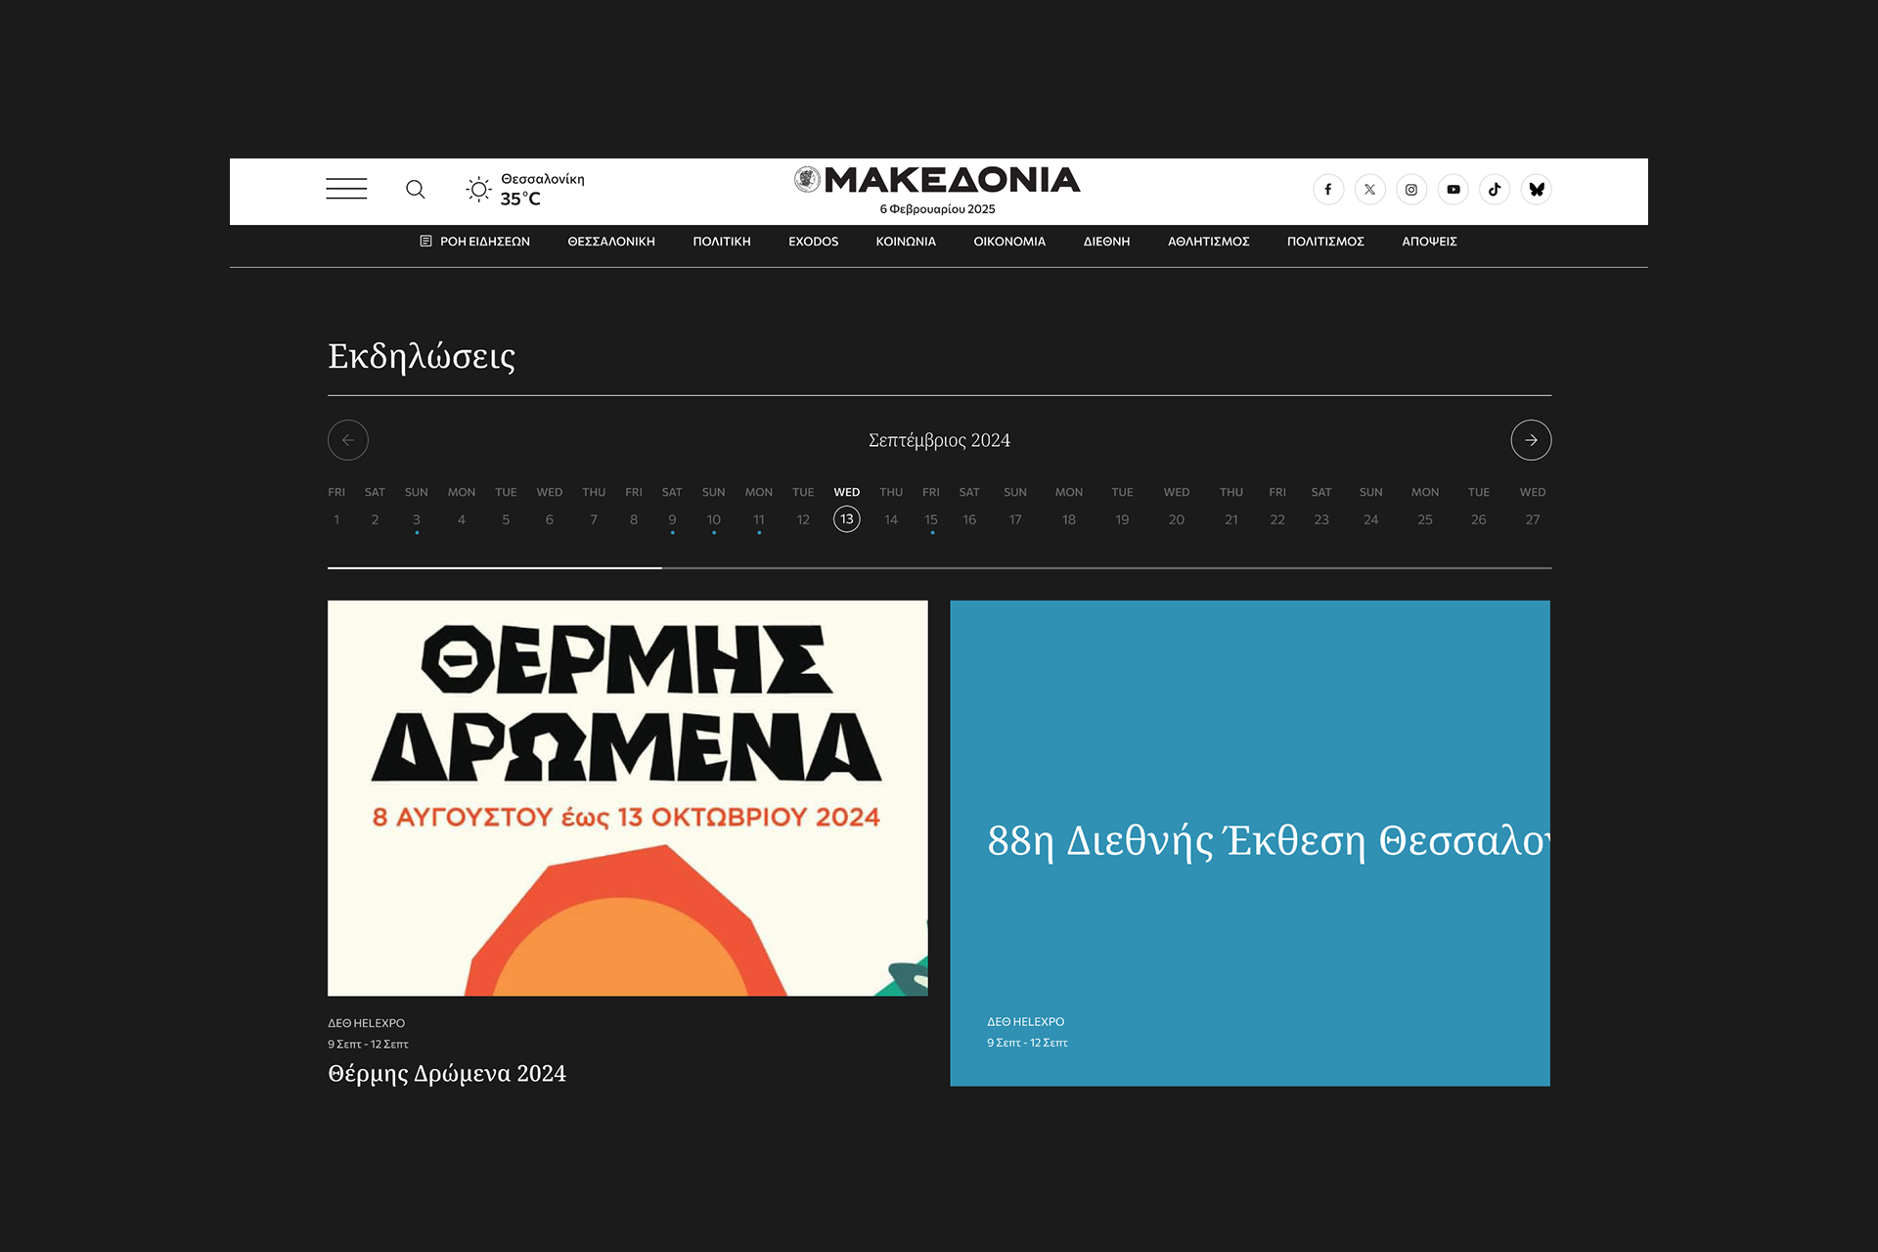Open ΔΙΕΘΝΗ section

click(x=1106, y=242)
